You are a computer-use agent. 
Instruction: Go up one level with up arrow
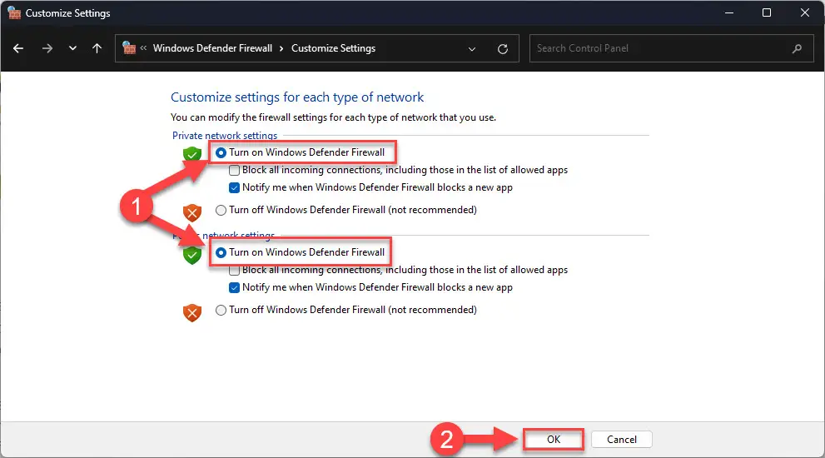coord(97,48)
